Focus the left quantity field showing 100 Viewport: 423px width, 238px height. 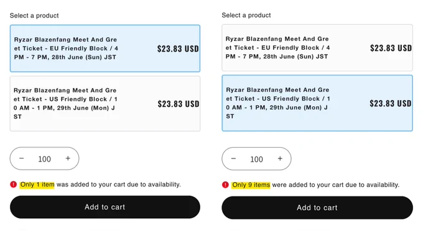(45, 159)
